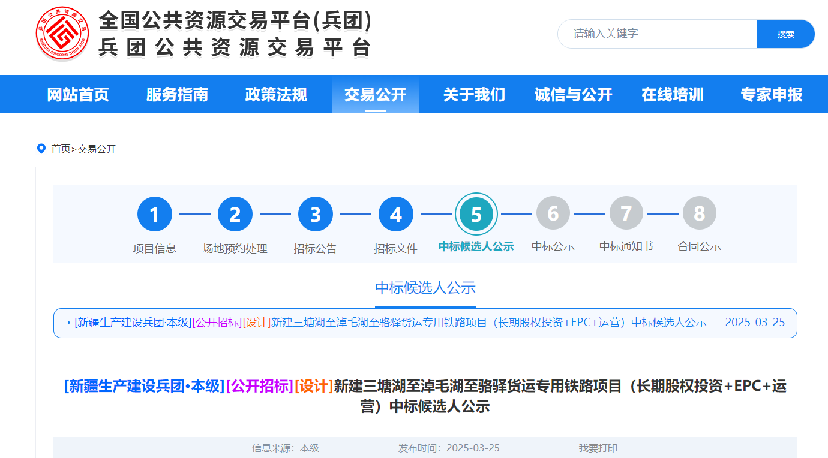Open 政策法规 navigation item
This screenshot has width=828, height=458.
click(x=276, y=94)
